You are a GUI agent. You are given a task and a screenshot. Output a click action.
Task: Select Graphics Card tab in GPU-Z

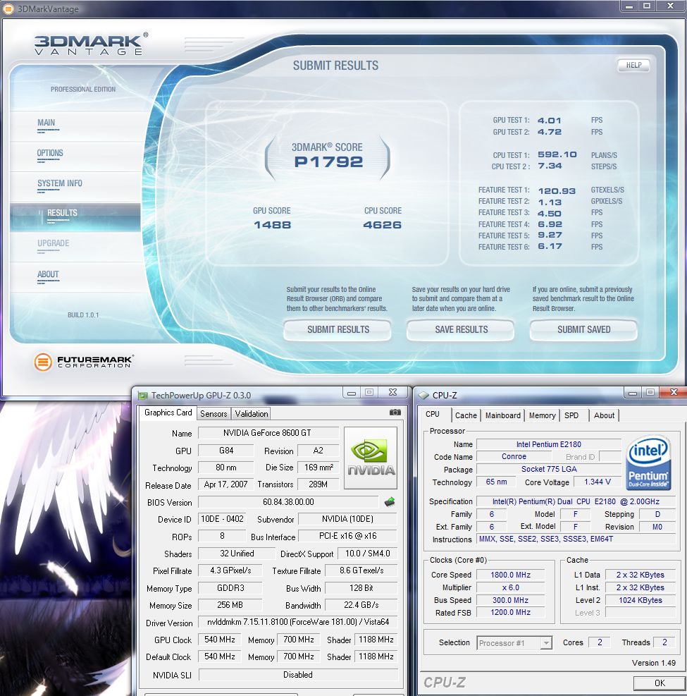[x=168, y=413]
